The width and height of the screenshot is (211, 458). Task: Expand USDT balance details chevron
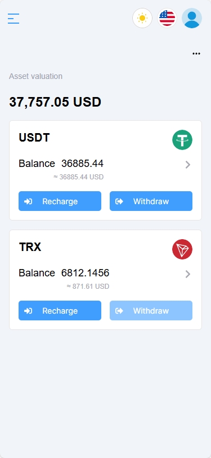point(188,165)
